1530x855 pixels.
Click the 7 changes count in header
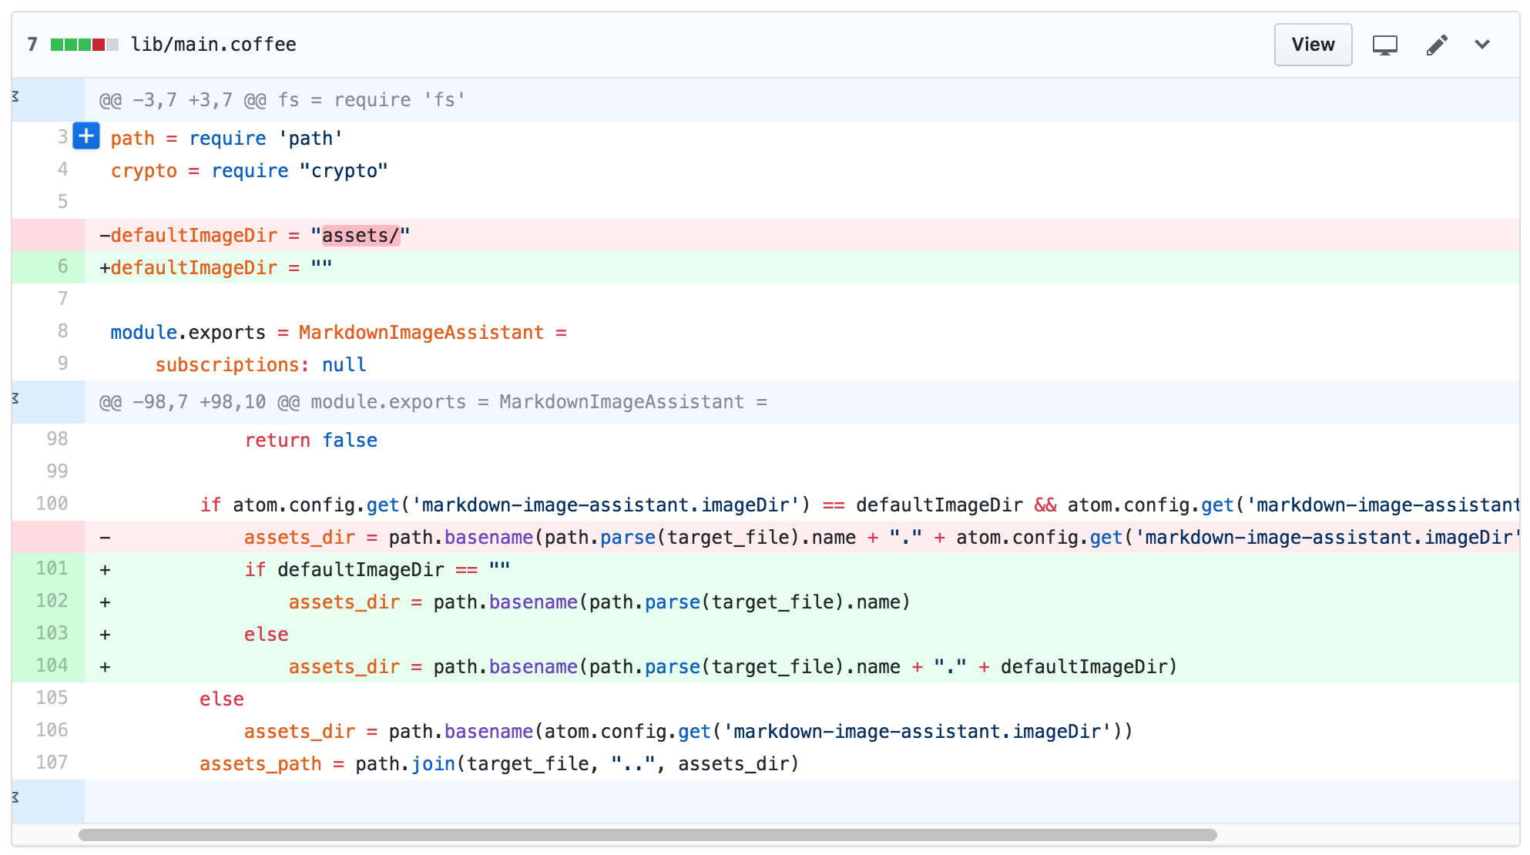32,45
